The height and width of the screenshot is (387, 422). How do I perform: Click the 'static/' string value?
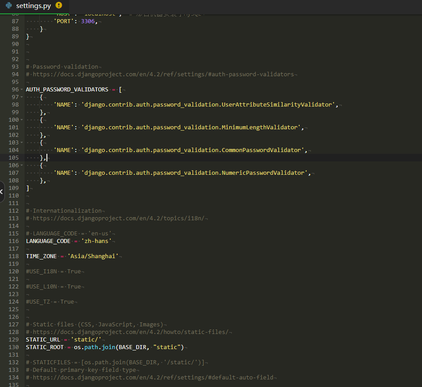86,340
